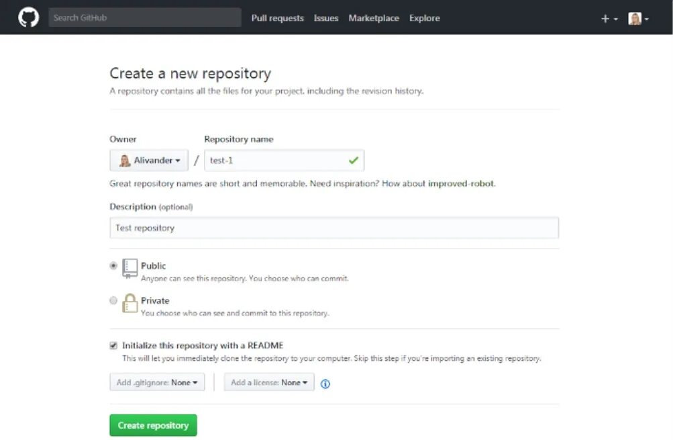This screenshot has width=673, height=440.
Task: Click the green Create repository button
Action: [x=153, y=425]
